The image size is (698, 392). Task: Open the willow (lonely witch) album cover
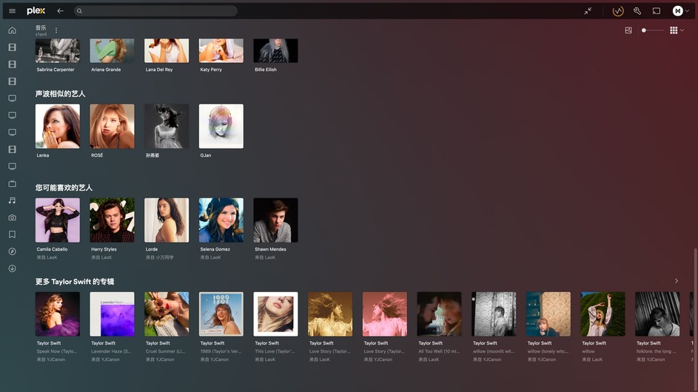pyautogui.click(x=548, y=314)
